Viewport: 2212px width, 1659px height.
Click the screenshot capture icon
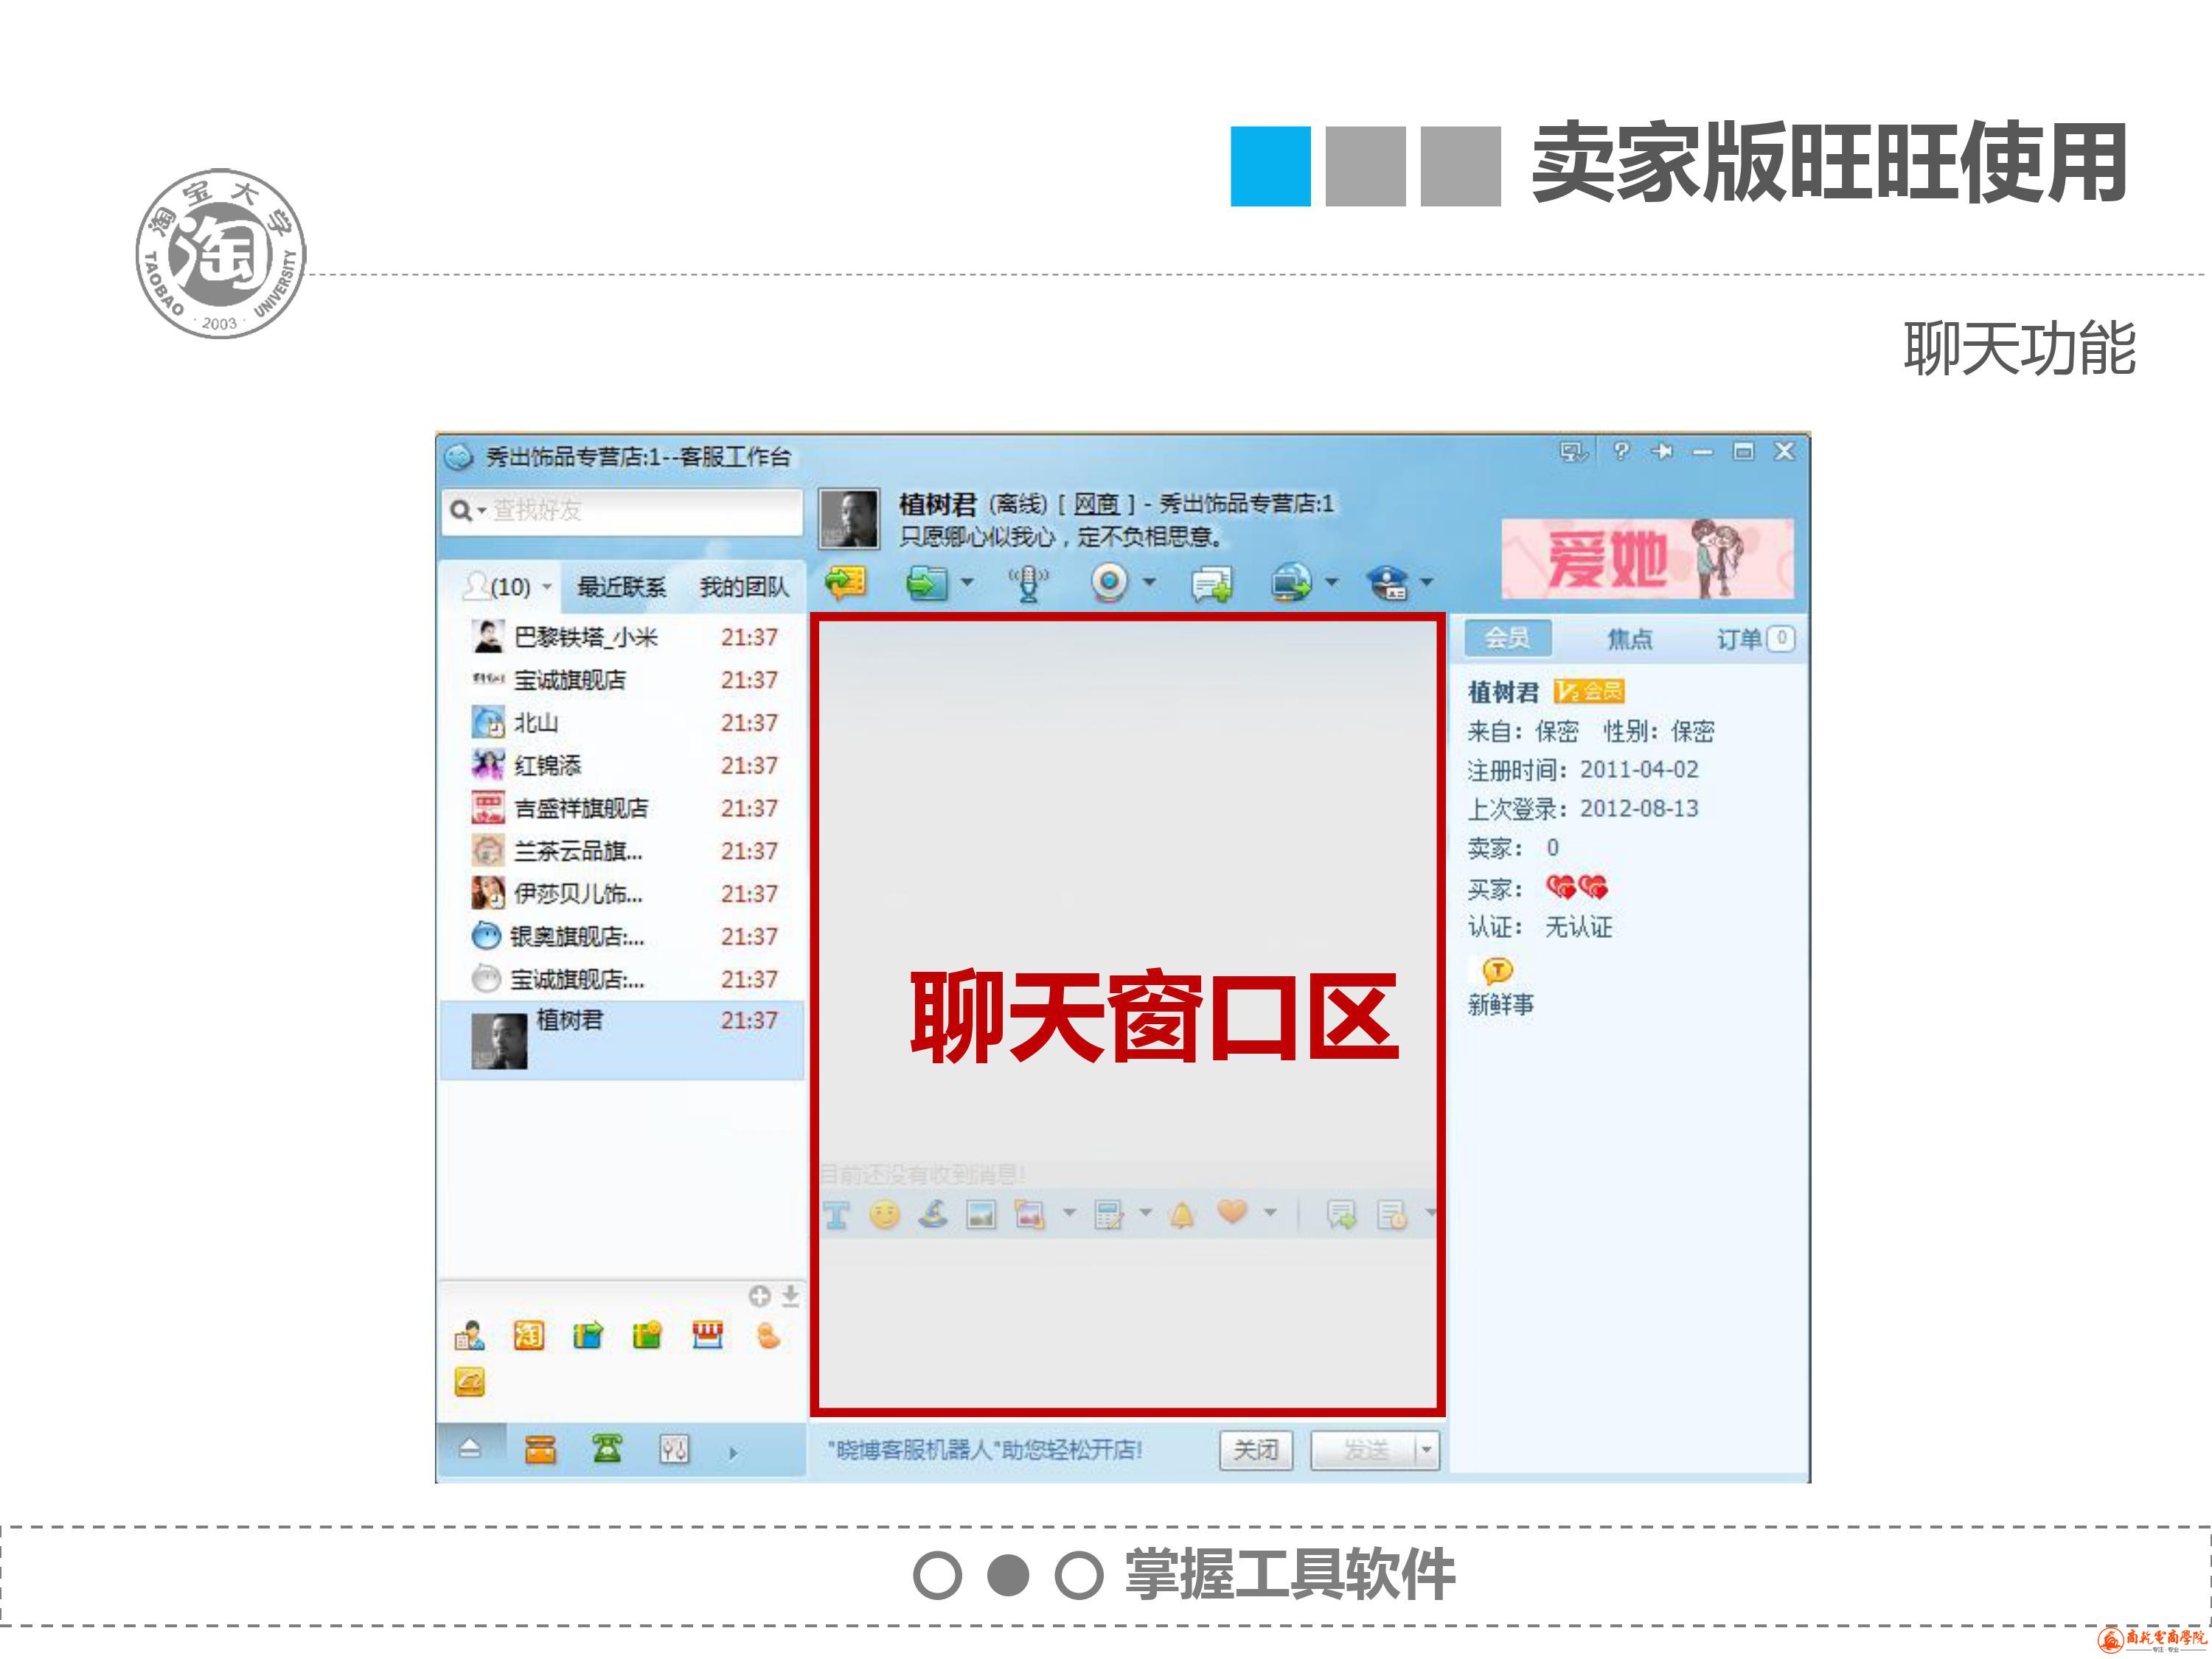[1029, 1215]
